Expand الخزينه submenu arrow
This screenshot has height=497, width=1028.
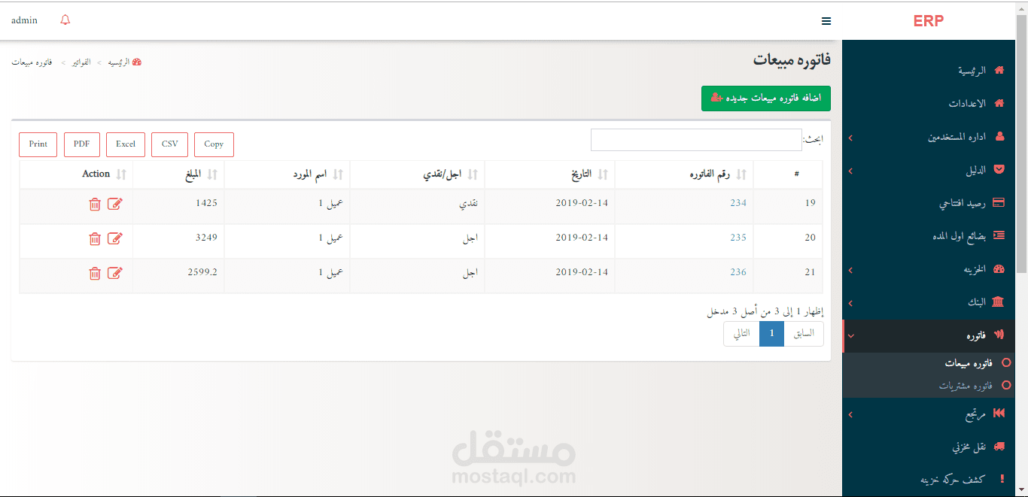click(850, 270)
